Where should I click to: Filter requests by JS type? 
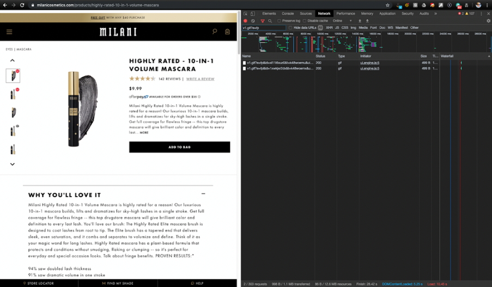click(x=337, y=28)
